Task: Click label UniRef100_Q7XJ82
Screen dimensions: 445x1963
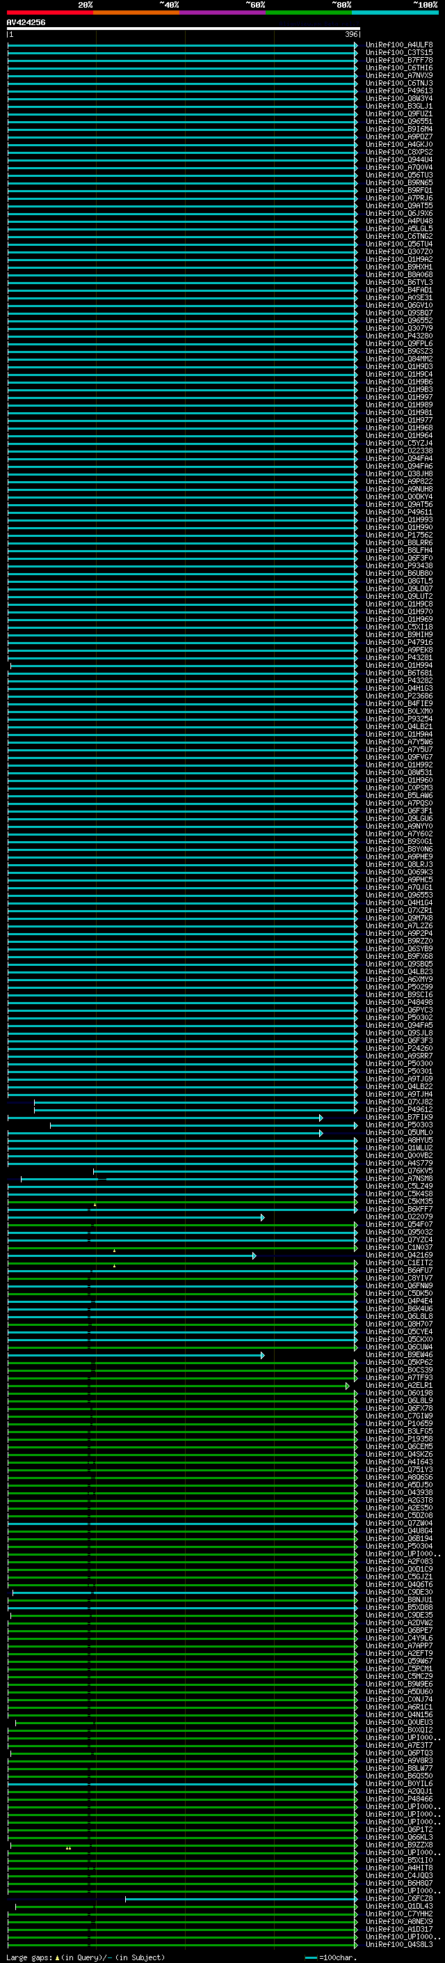Action: 399,1102
